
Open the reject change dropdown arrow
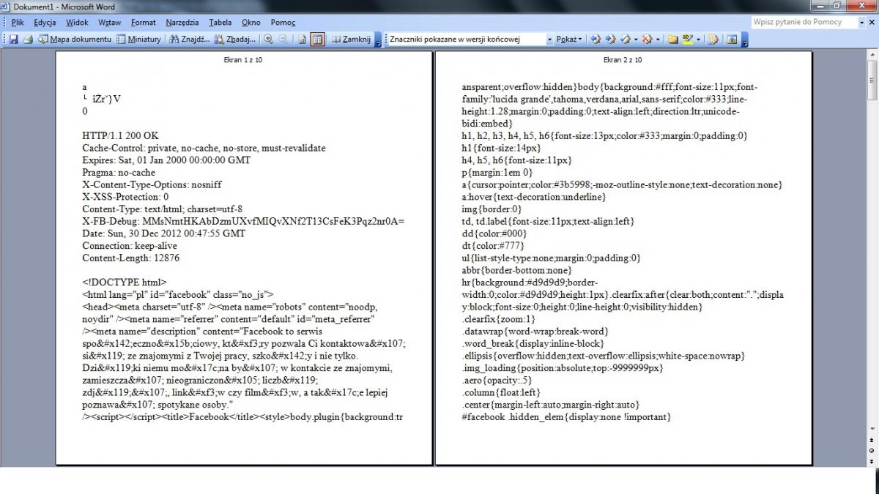point(657,39)
